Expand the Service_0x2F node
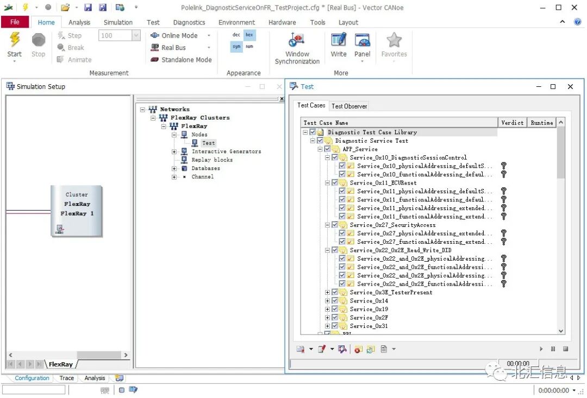This screenshot has height=398, width=587. (328, 318)
